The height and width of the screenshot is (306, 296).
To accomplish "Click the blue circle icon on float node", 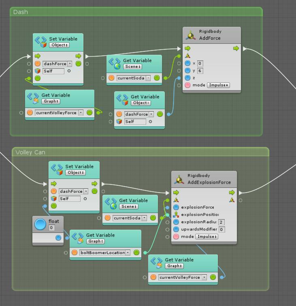I will coord(40,224).
